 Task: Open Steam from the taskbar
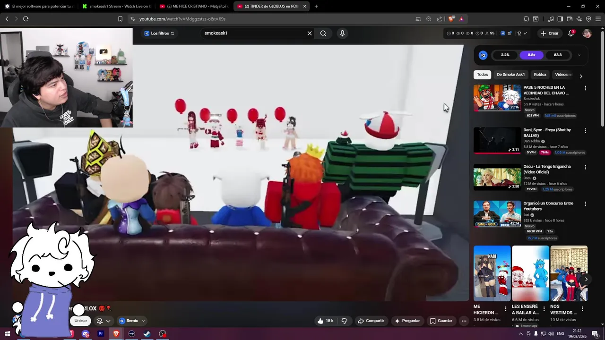(x=147, y=334)
